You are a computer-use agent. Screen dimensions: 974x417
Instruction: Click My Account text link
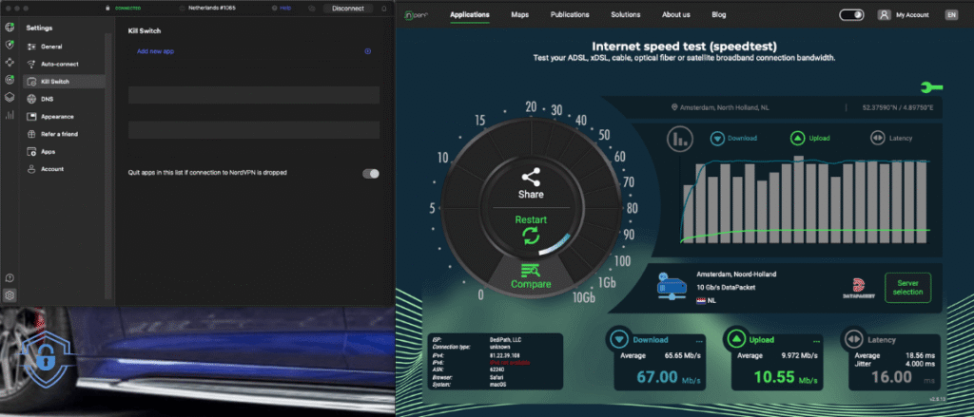coord(912,15)
